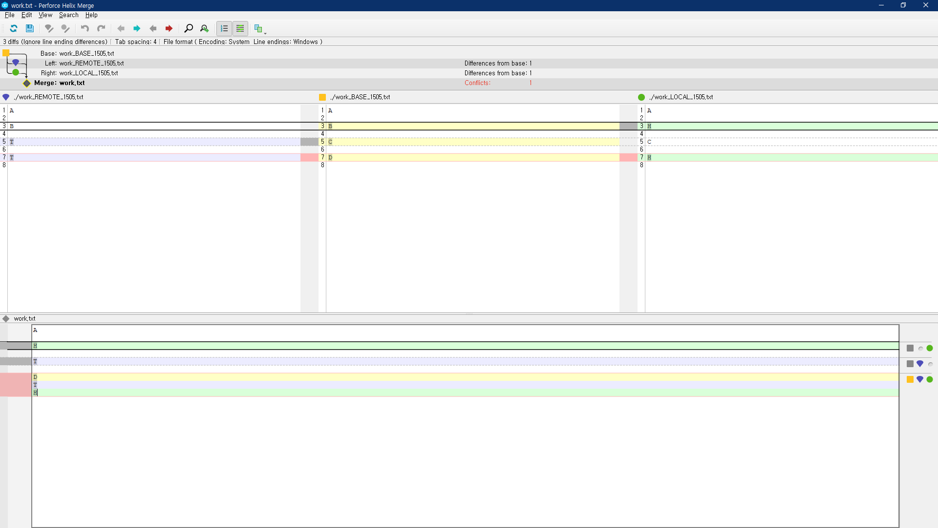Select yellow BASE swatch for the conflict
This screenshot has height=528, width=938.
[x=910, y=379]
